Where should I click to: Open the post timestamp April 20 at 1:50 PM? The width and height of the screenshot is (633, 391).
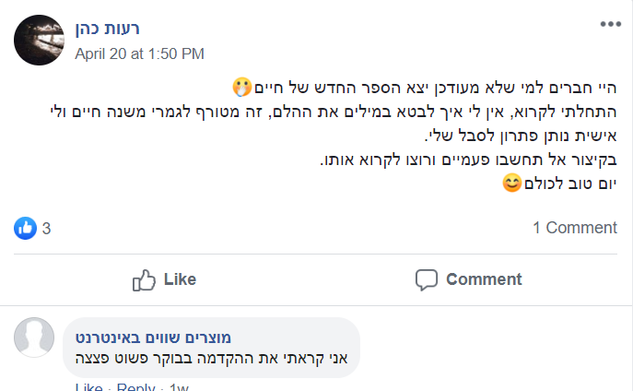pos(139,53)
